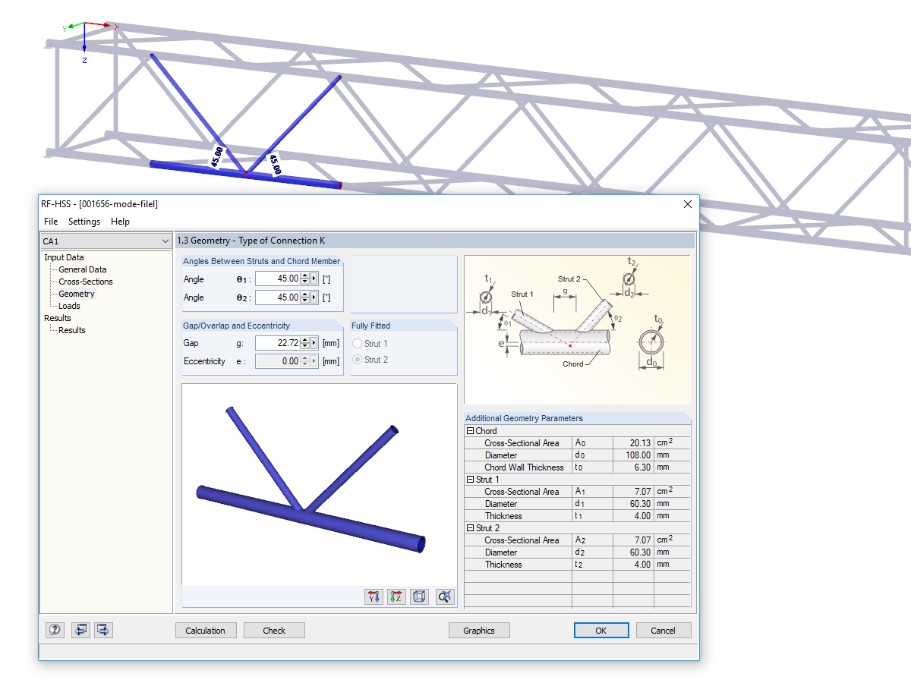
Task: Click the Strut 1 Cross-Sectional Area label
Action: click(x=522, y=492)
